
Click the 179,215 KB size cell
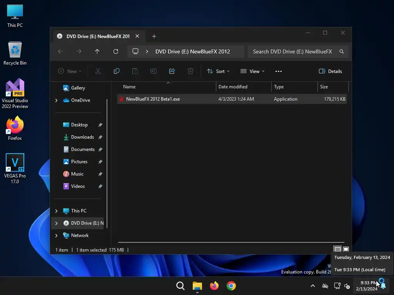tap(335, 99)
